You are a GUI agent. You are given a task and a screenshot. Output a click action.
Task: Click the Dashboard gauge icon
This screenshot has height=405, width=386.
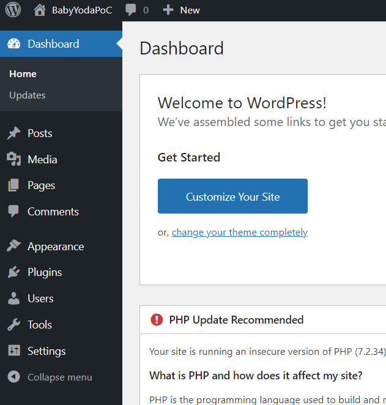13,43
